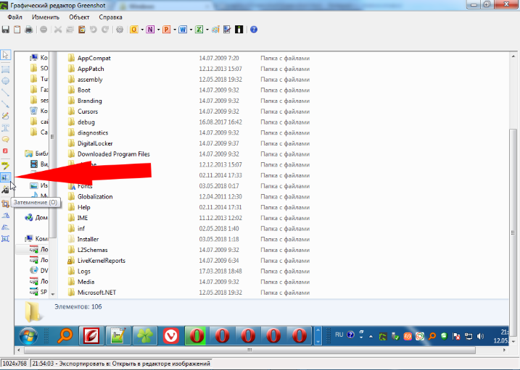Expand dropdown arrow next to Word icon
Viewport: 520px width, 370px height.
click(x=190, y=30)
